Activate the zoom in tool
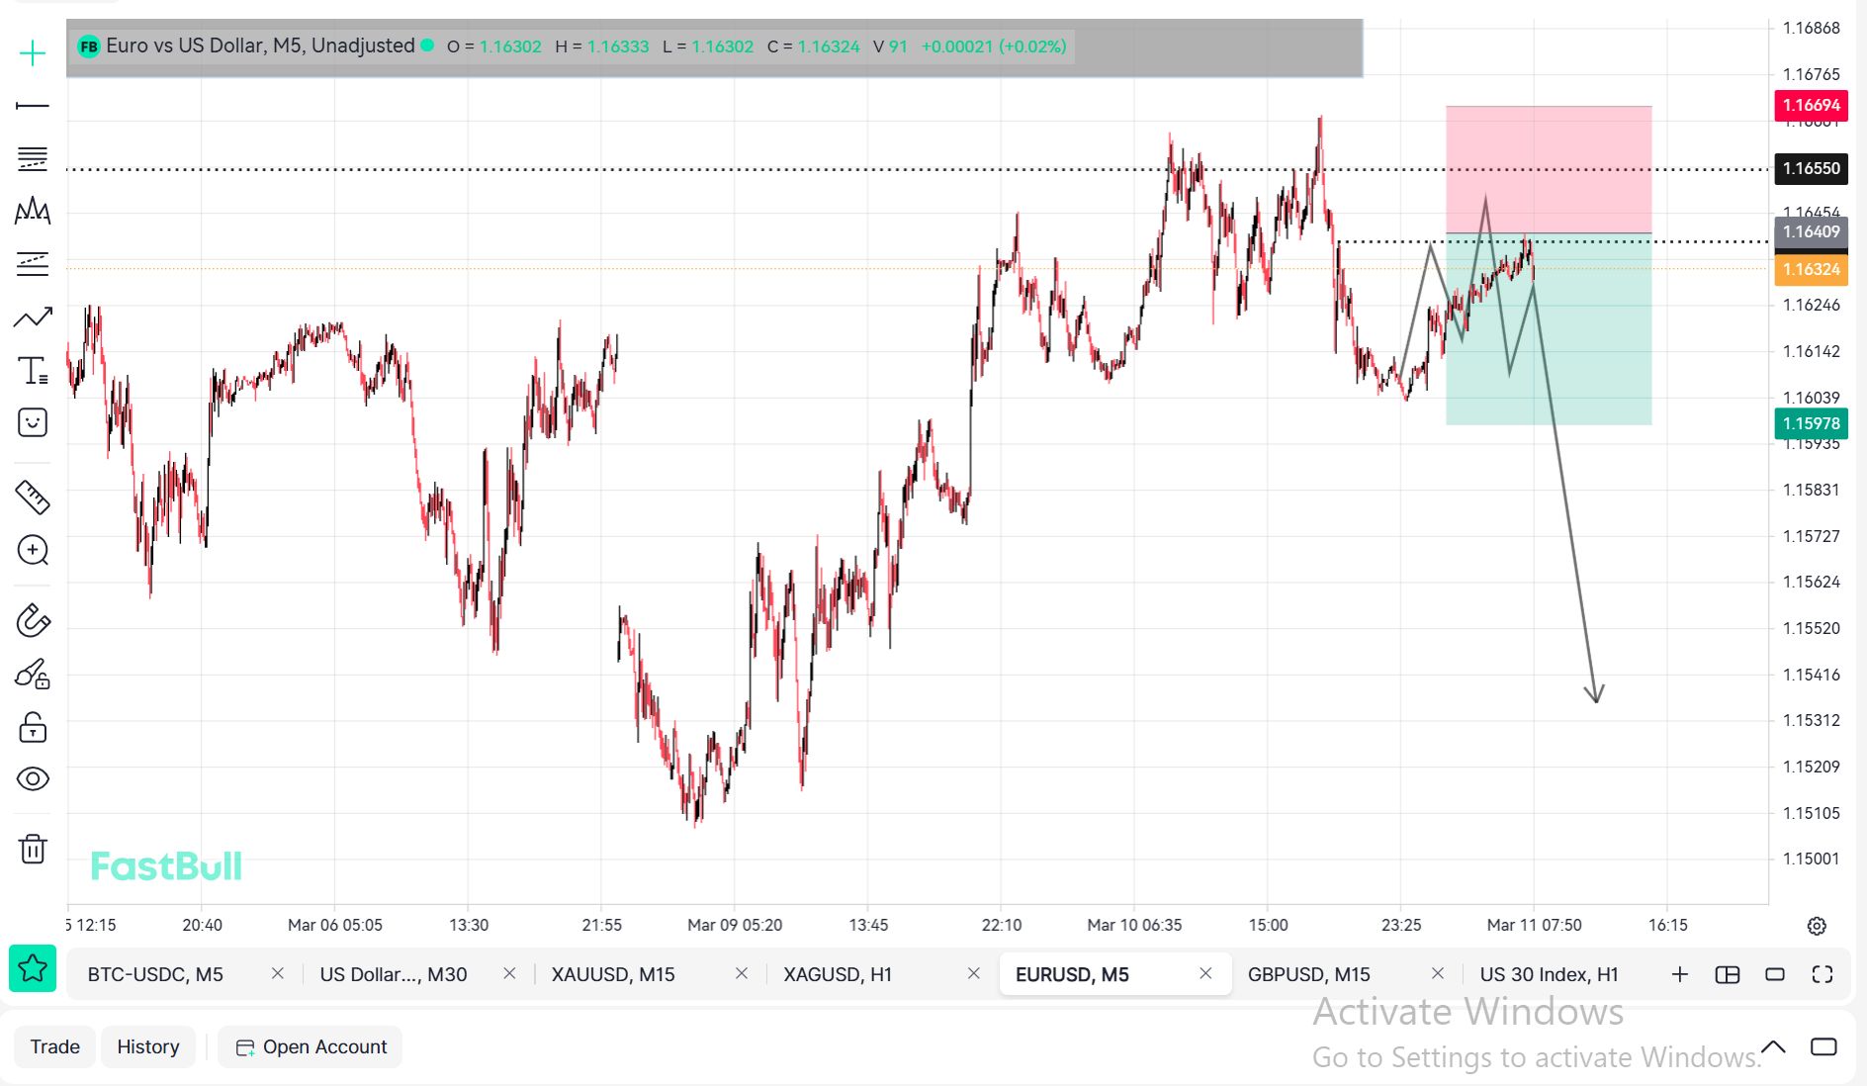 point(33,551)
